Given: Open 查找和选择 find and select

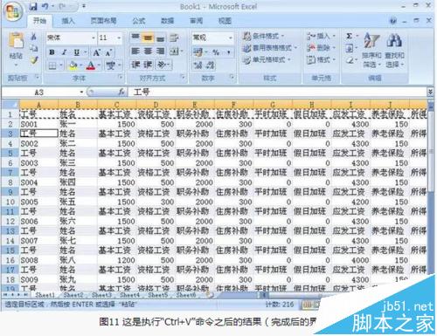Looking at the screenshot, I should [x=394, y=50].
